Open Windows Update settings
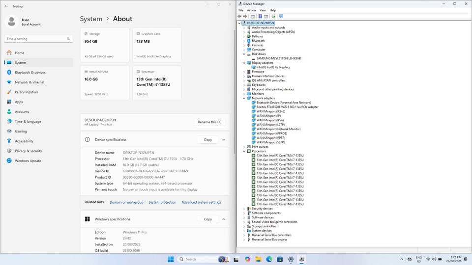 [x=38, y=161]
